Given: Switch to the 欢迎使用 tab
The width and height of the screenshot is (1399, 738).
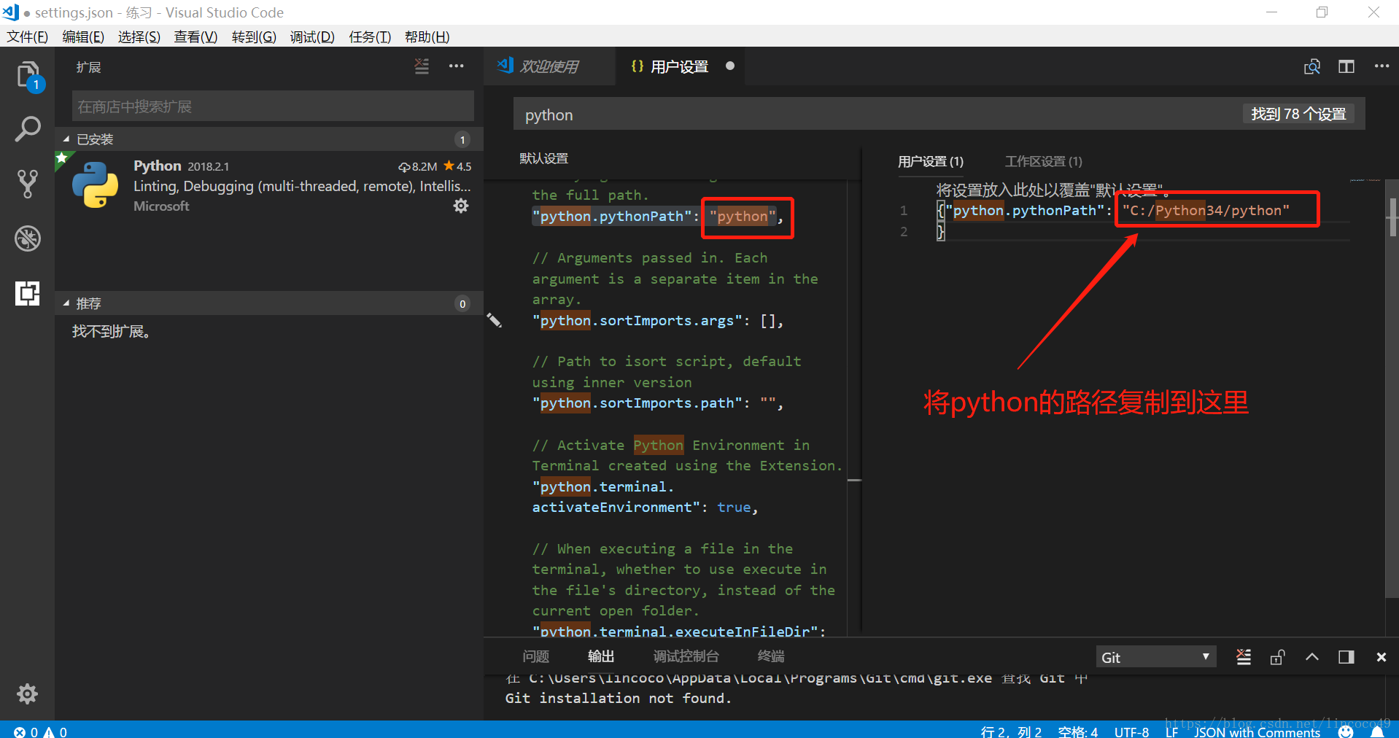Looking at the screenshot, I should click(x=549, y=66).
